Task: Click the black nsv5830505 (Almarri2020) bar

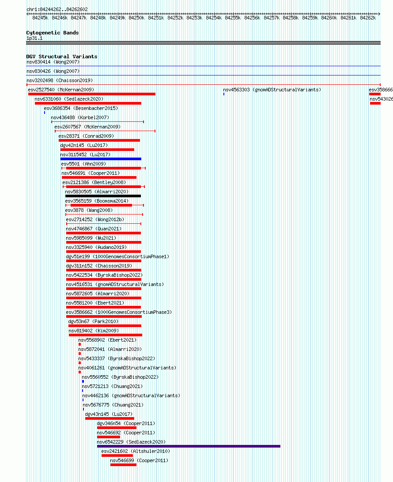Action: (x=103, y=196)
